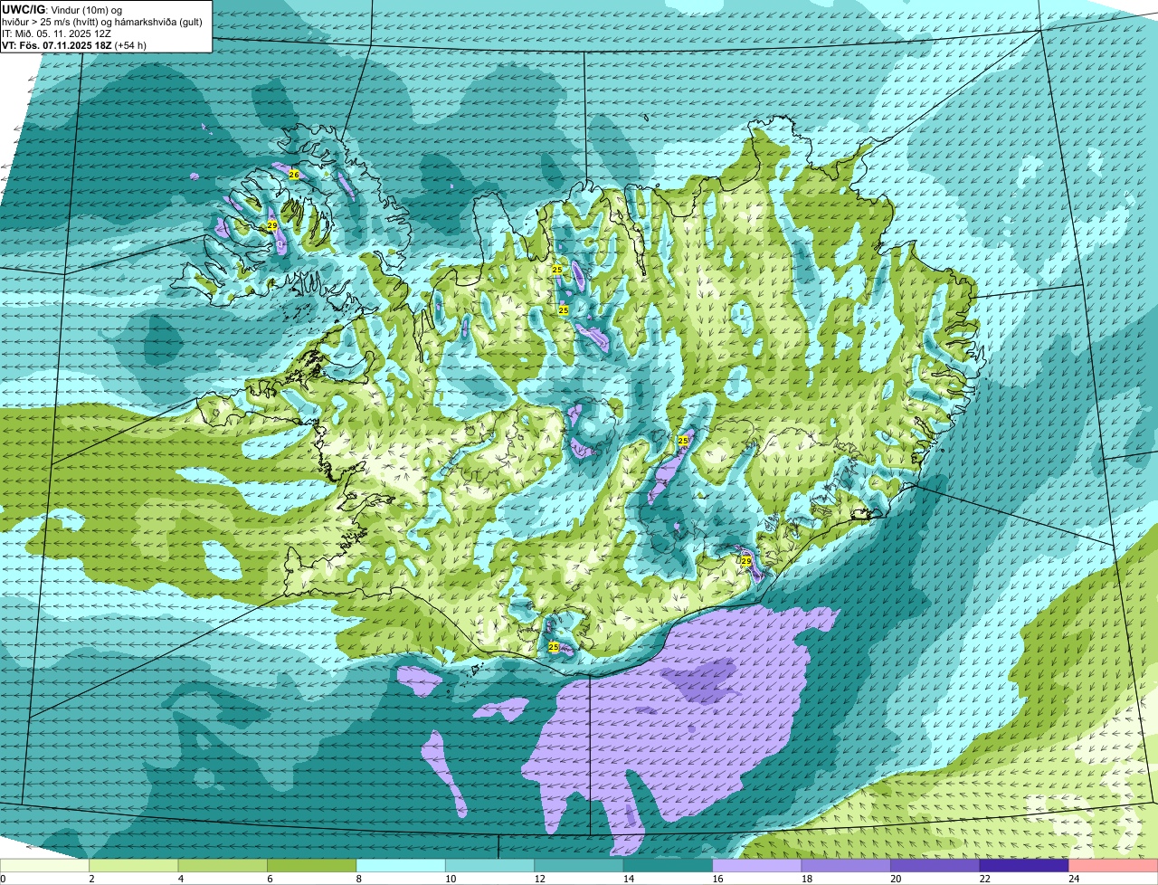Click the legend scale label "8"
Image resolution: width=1158 pixels, height=885 pixels.
click(357, 878)
